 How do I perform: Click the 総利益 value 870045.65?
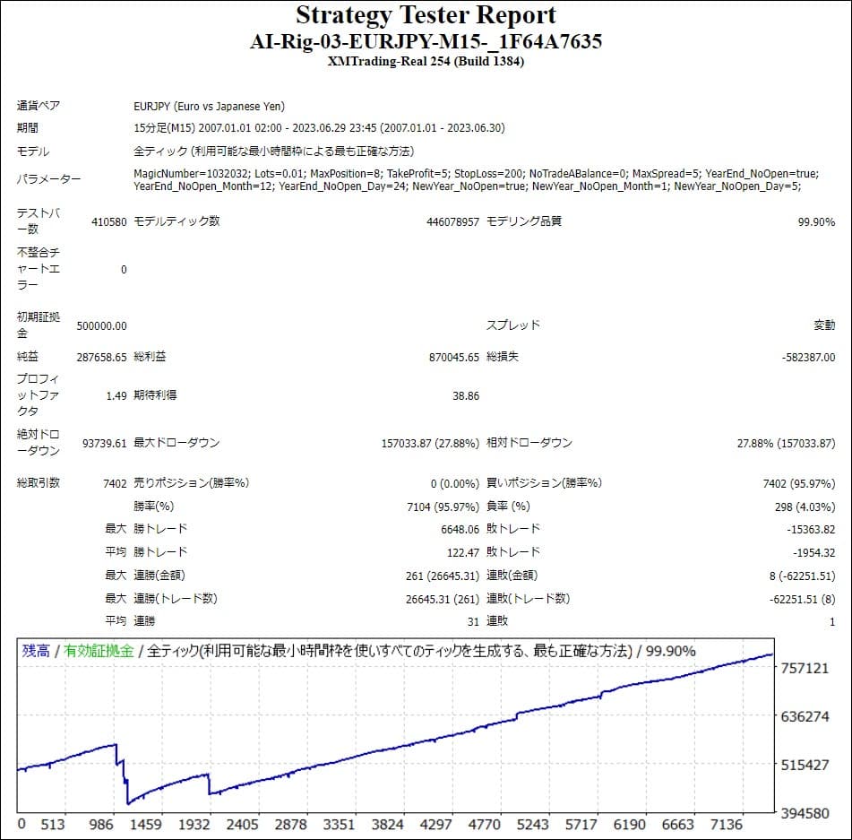click(x=454, y=357)
